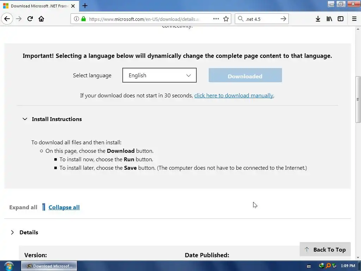Show site information icon in address bar
Image resolution: width=361 pixels, height=271 pixels.
pos(77,19)
